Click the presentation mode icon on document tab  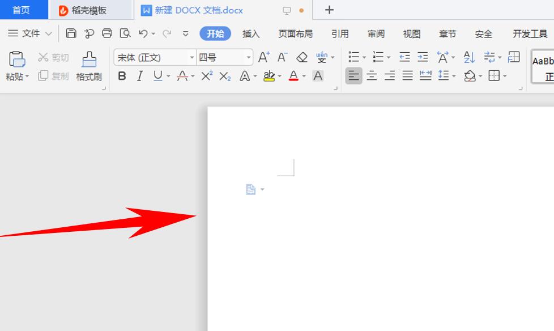point(287,11)
